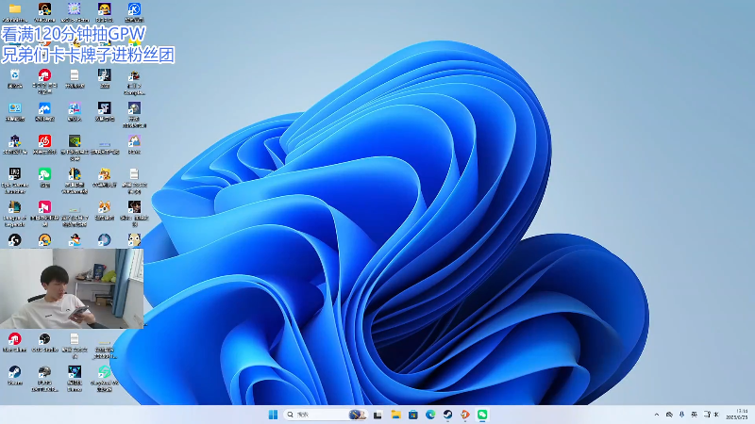Screen dimensions: 755x424
Task: Open the crying-laughing emoji desktop shortcut
Action: pos(105,9)
